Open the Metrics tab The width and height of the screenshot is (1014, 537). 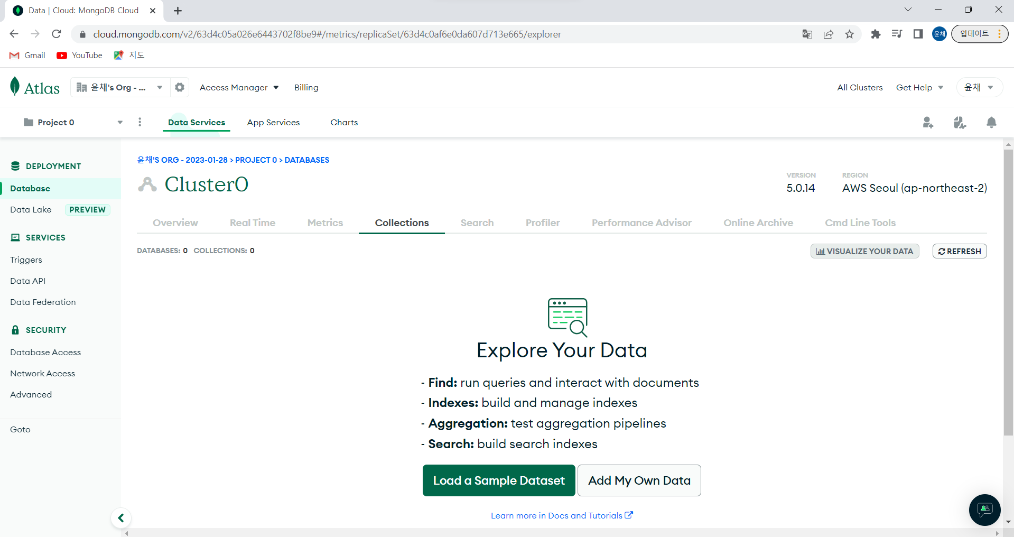pos(325,223)
